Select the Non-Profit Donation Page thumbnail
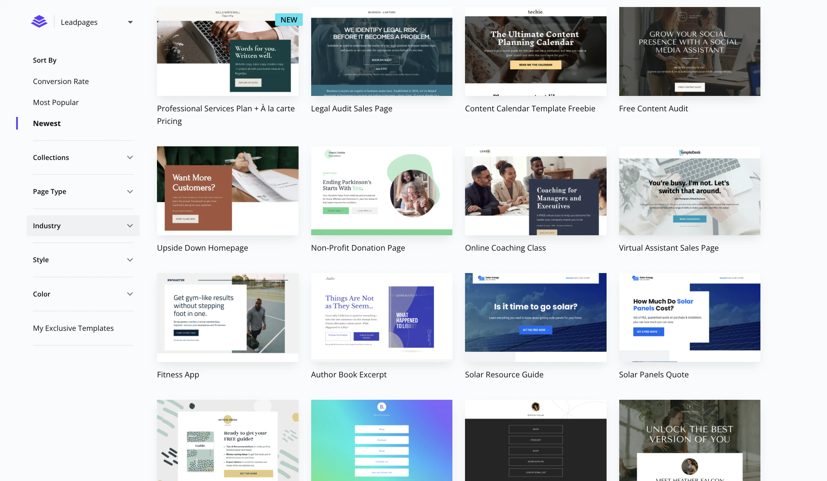The image size is (827, 481). tap(381, 191)
